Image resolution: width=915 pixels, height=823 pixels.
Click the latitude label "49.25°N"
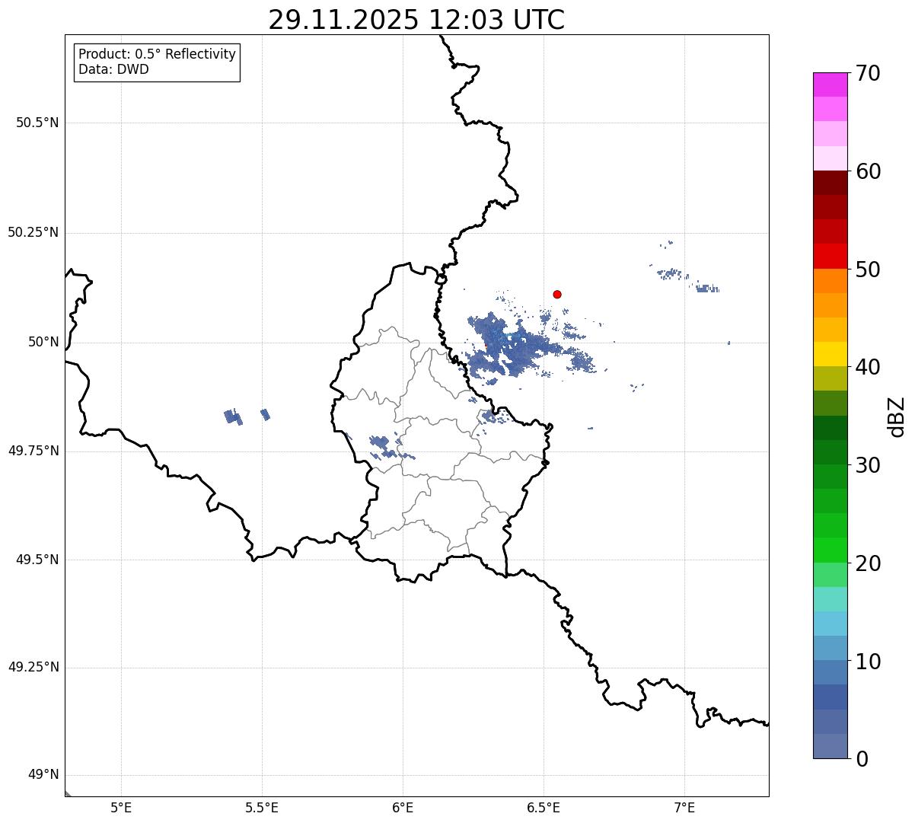[33, 667]
